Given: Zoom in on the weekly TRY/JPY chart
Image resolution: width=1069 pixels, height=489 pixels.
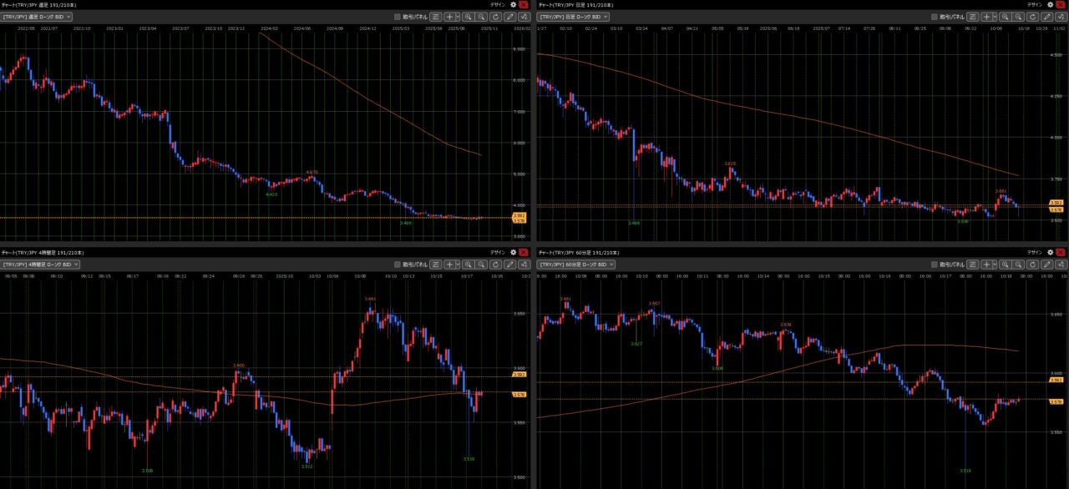Looking at the screenshot, I should coord(469,17).
